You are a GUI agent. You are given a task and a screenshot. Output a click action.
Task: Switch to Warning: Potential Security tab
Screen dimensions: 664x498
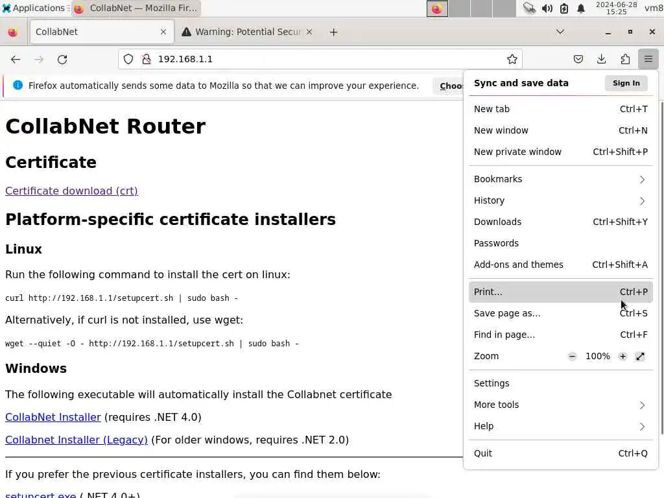tap(248, 32)
